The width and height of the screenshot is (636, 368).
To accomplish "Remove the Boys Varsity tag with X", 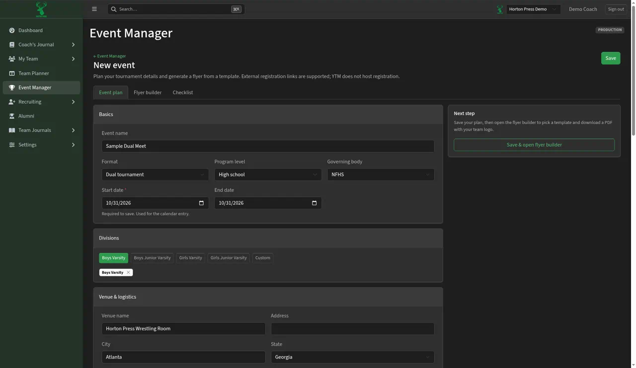I will pos(128,272).
